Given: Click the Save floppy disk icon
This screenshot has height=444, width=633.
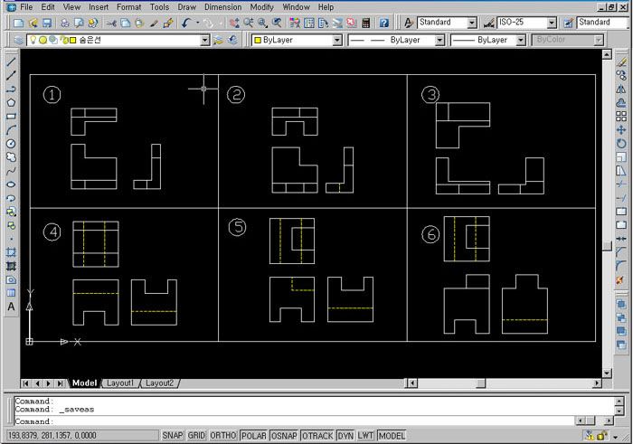Looking at the screenshot, I should coord(47,23).
